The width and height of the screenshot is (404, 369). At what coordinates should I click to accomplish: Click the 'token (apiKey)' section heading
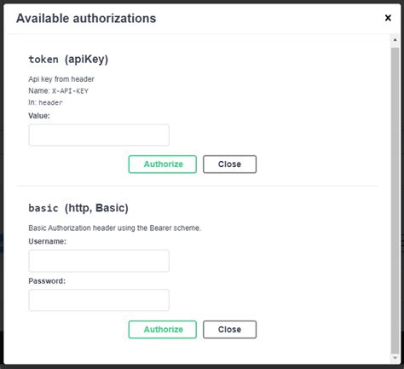point(68,60)
